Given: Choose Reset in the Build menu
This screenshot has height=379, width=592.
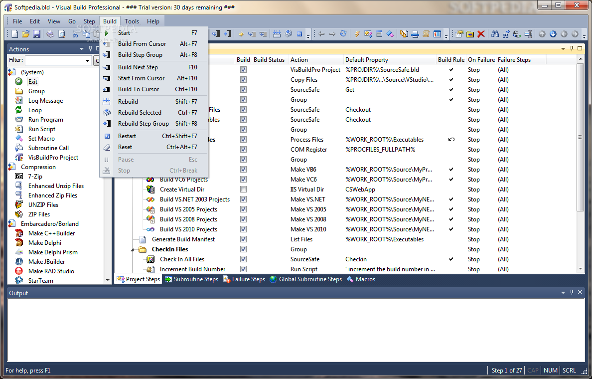Looking at the screenshot, I should click(154, 147).
